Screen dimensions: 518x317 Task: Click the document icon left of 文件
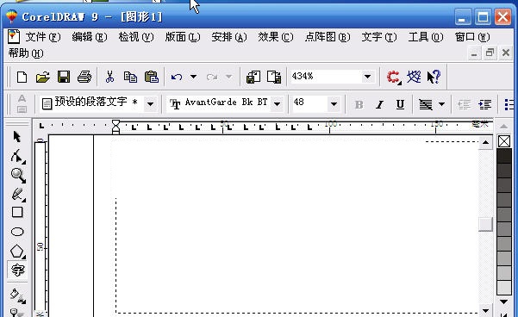(14, 36)
